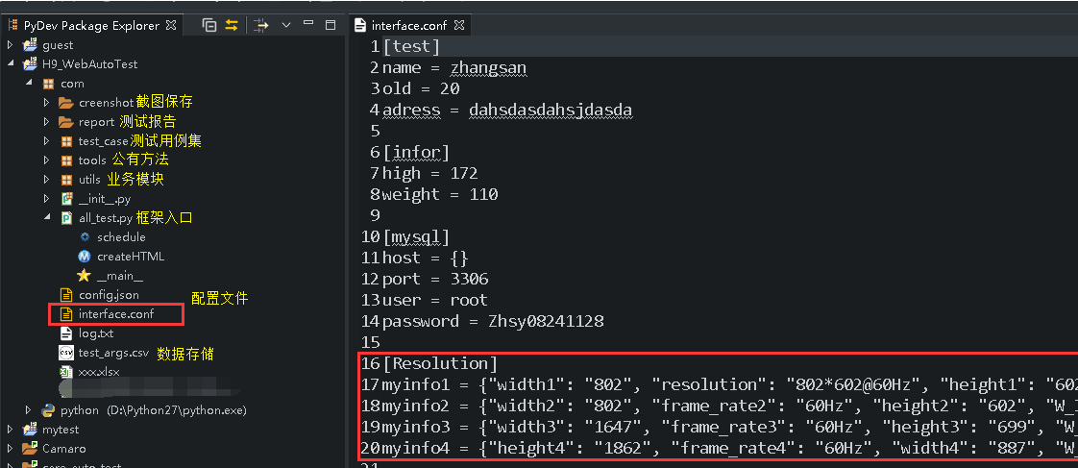Click the "[infor]" section header line

coord(416,153)
